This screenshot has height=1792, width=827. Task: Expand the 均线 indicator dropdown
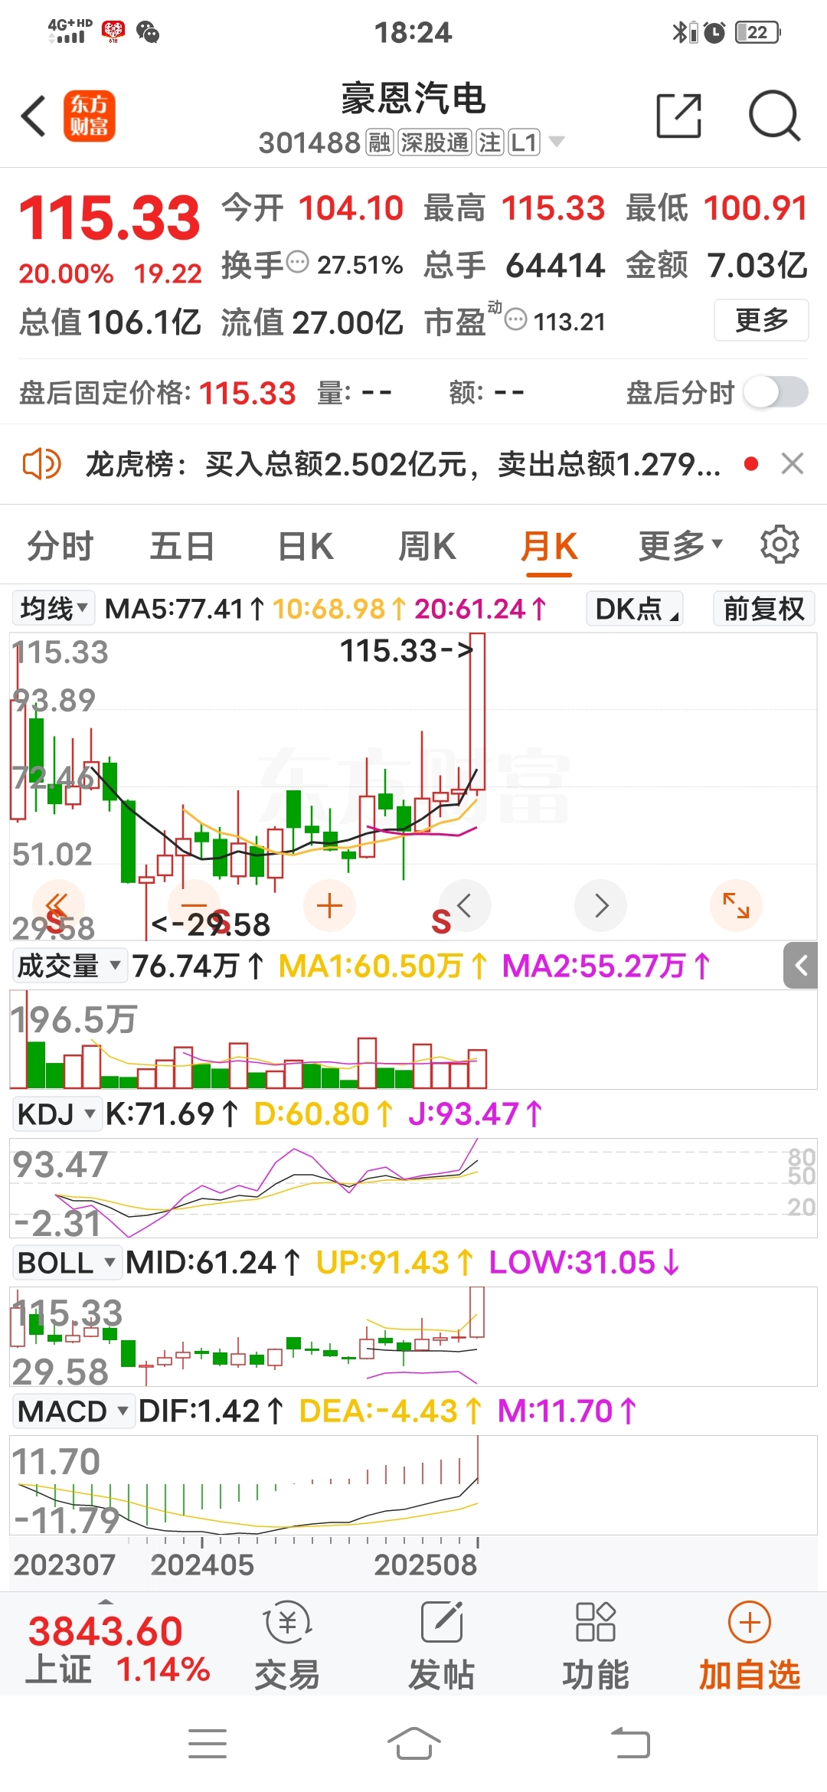click(x=54, y=609)
